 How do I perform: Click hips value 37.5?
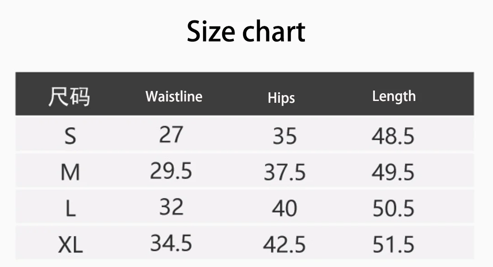pyautogui.click(x=284, y=172)
